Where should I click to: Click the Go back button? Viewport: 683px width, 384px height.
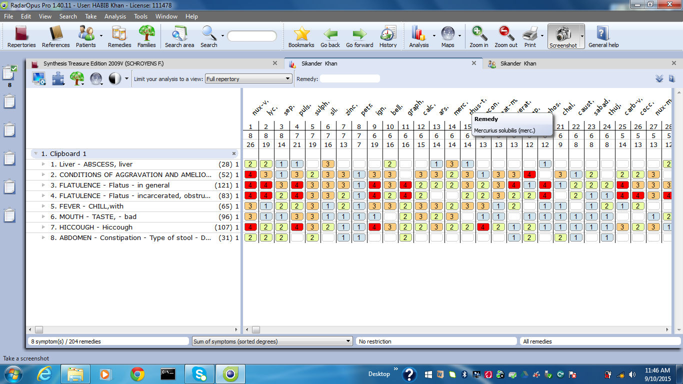(x=330, y=34)
